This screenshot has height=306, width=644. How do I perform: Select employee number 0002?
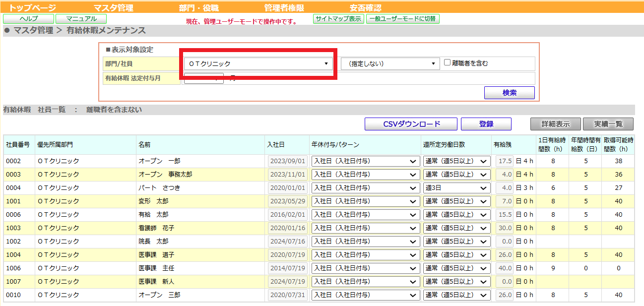click(13, 161)
